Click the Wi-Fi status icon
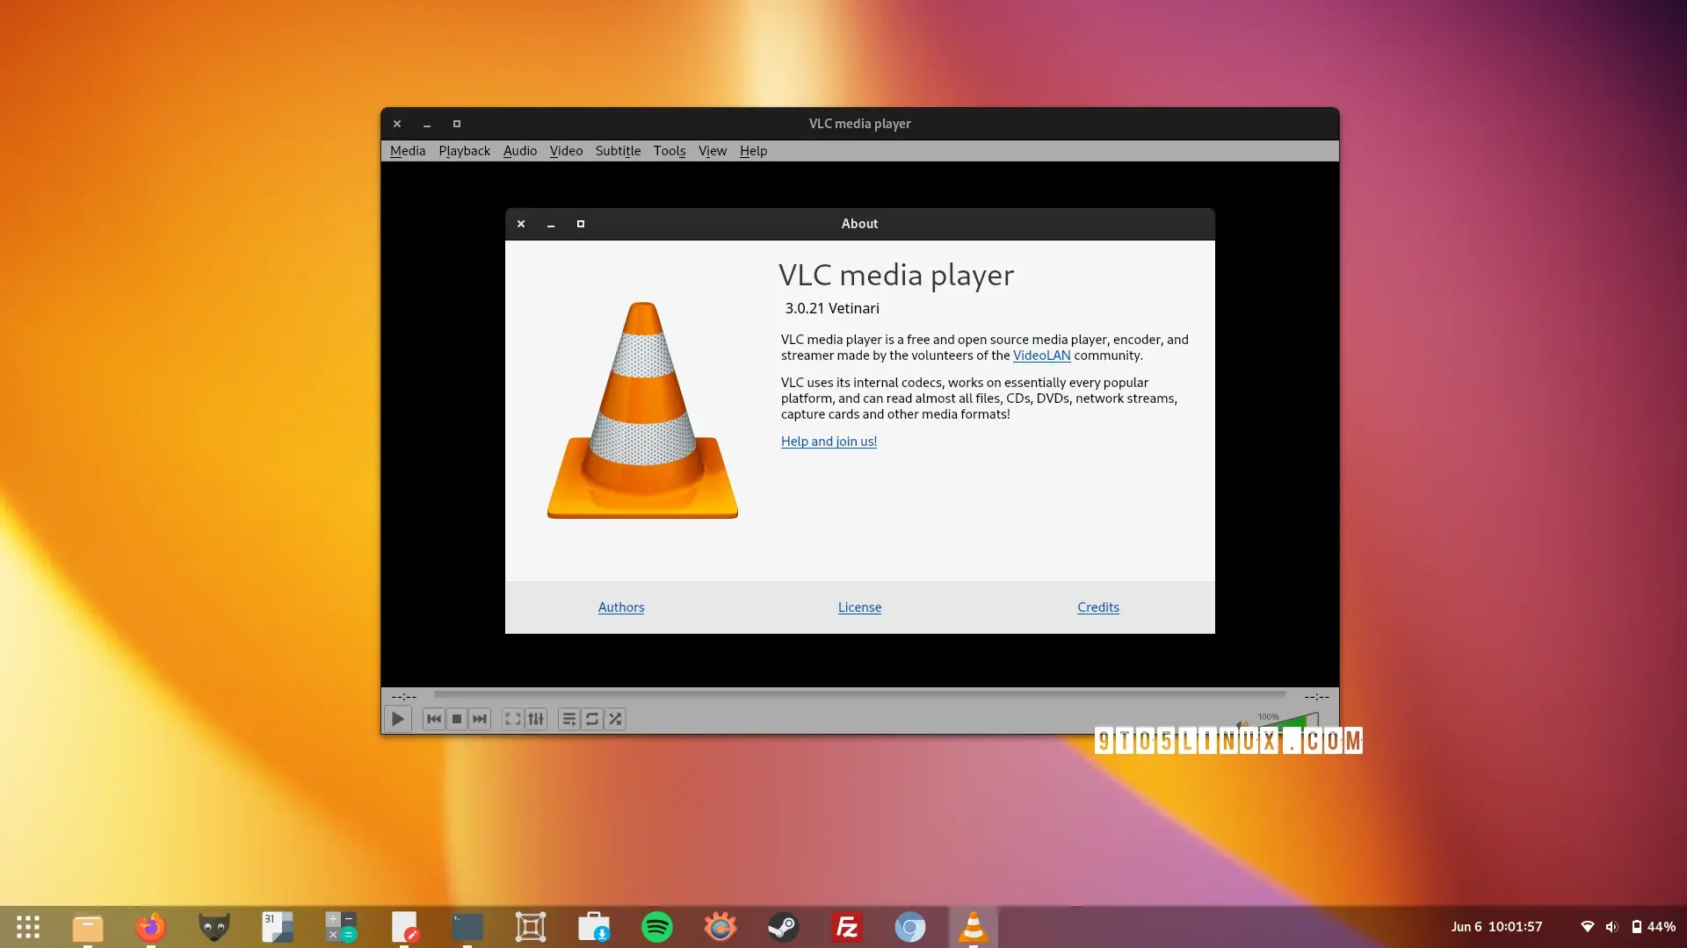Image resolution: width=1687 pixels, height=948 pixels. 1588,927
